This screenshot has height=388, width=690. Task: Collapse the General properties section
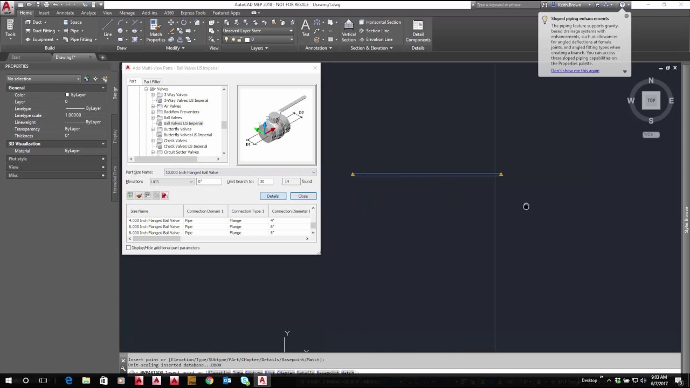click(103, 88)
